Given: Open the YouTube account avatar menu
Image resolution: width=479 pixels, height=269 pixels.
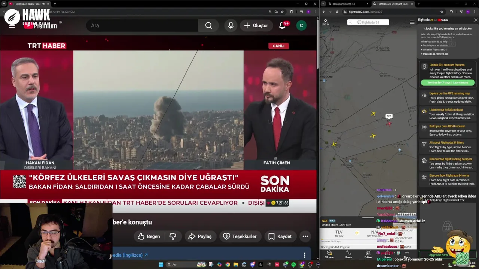Looking at the screenshot, I should 301,25.
